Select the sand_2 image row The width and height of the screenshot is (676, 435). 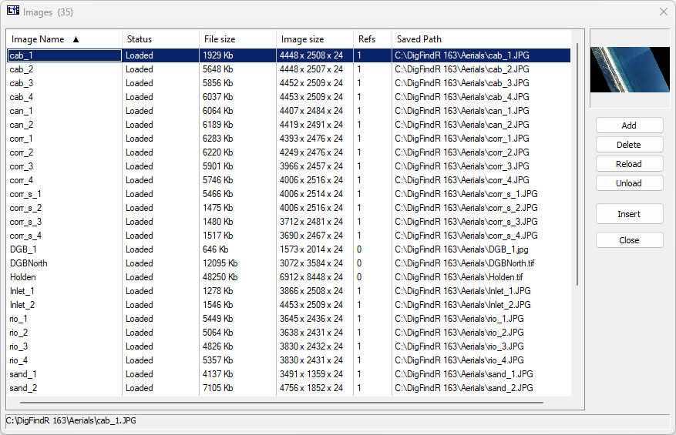pyautogui.click(x=289, y=387)
